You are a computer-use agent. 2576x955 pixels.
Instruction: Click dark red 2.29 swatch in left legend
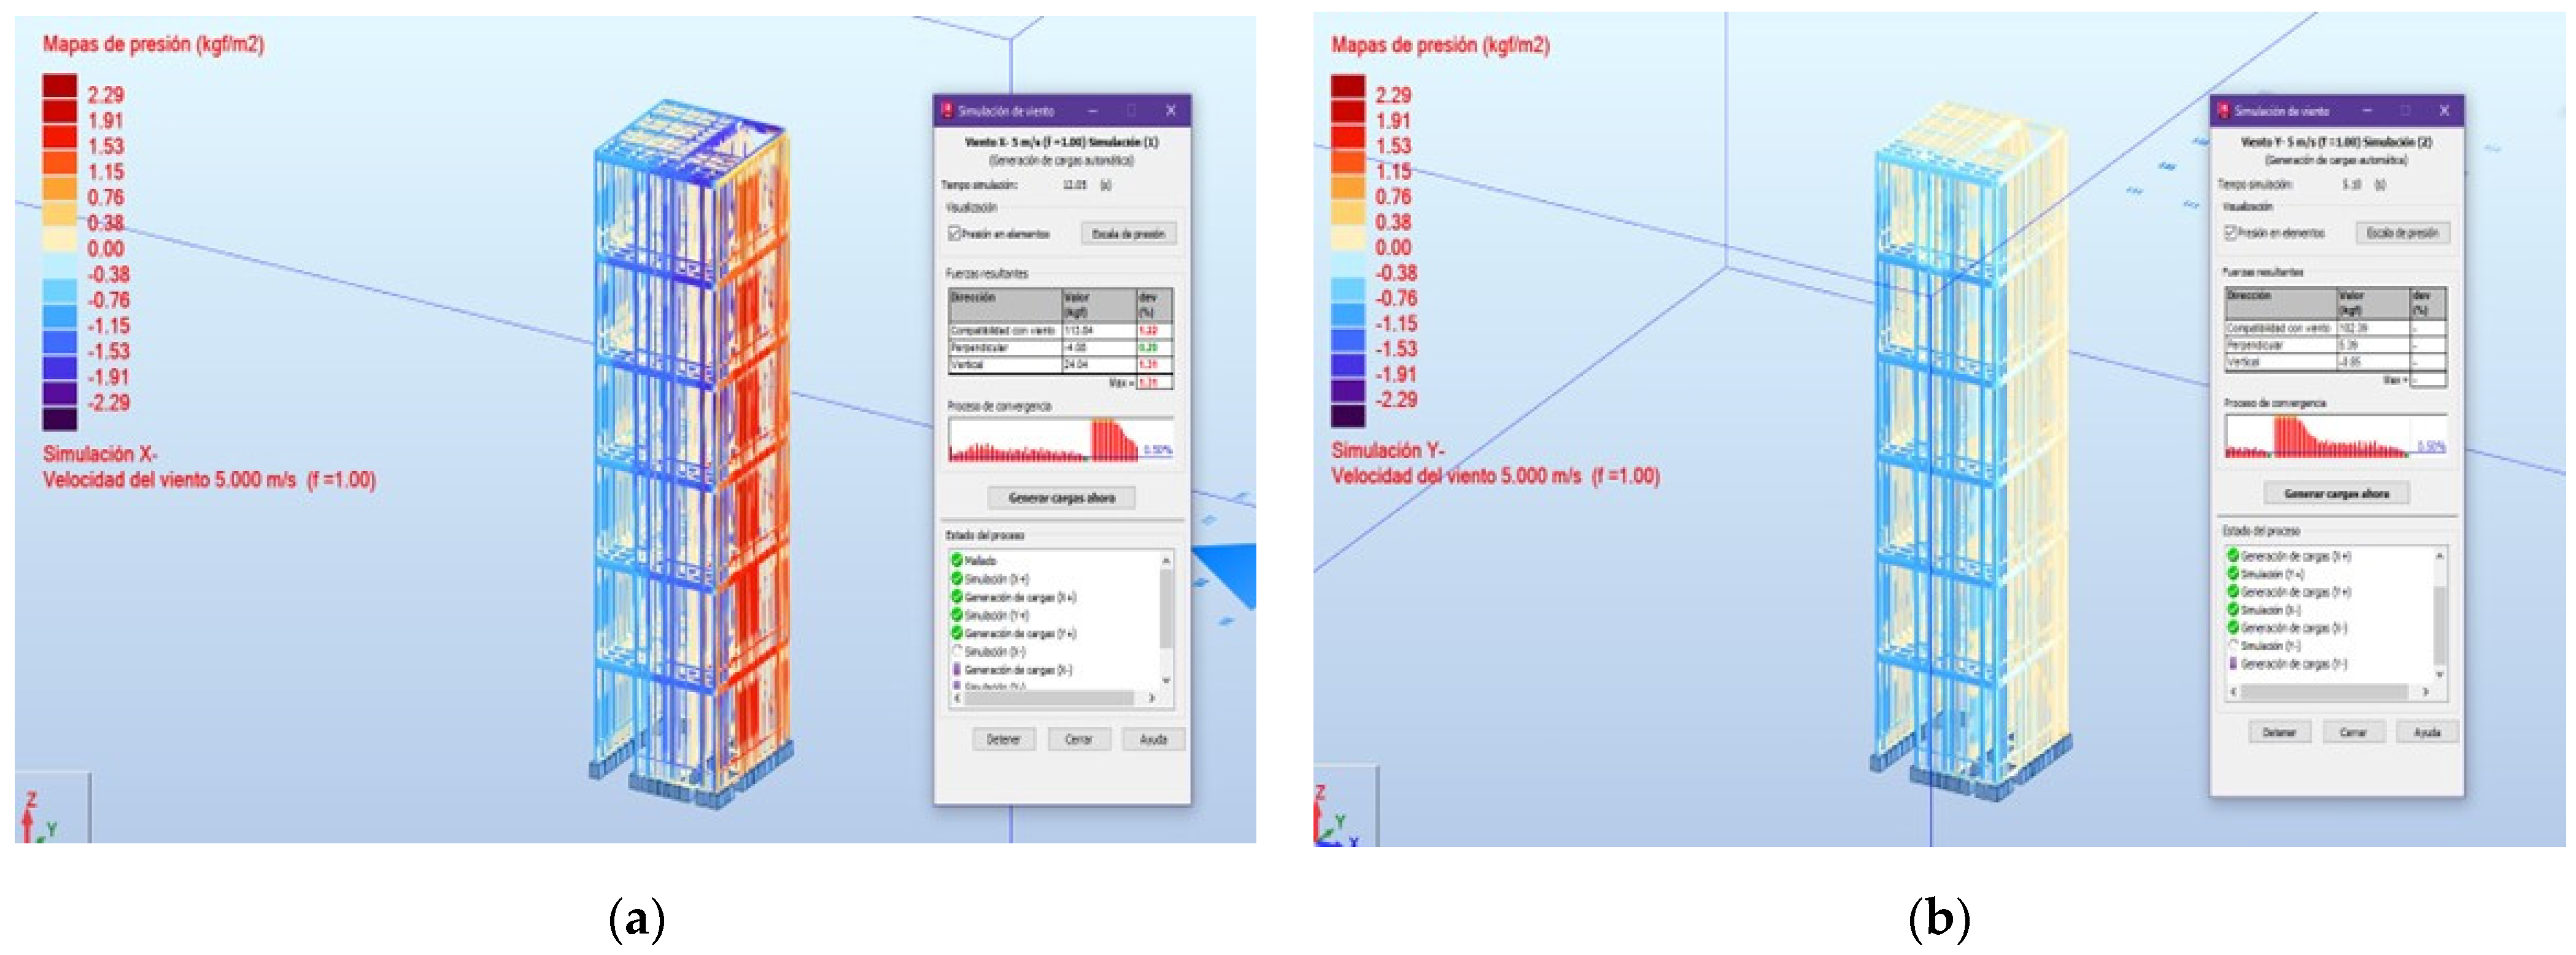click(59, 86)
